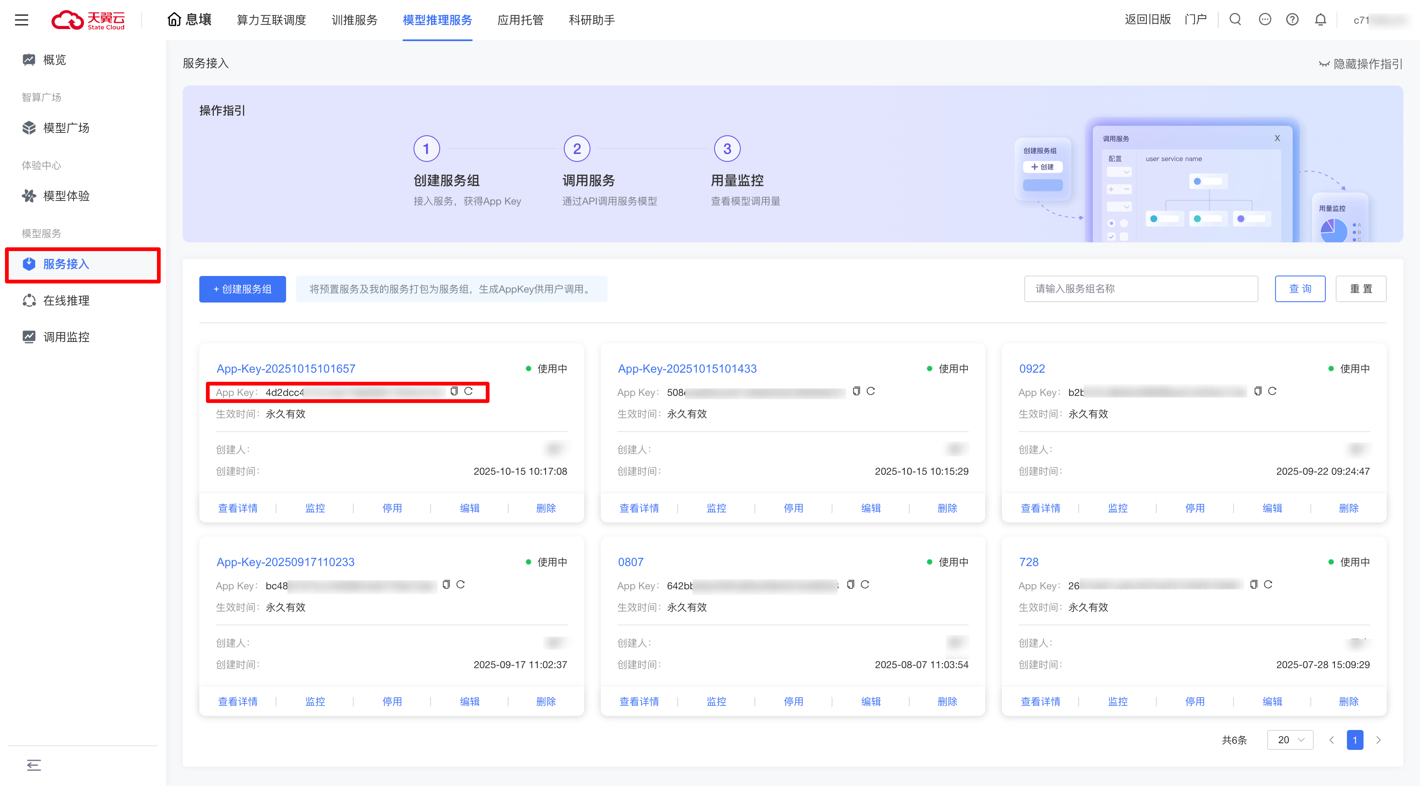Image resolution: width=1420 pixels, height=786 pixels.
Task: Hide the operation guide panel
Action: (x=1361, y=64)
